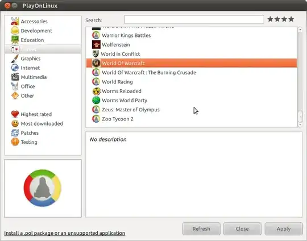Select the highlighted World Of Warcraft row
The width and height of the screenshot is (307, 241).
pyautogui.click(x=192, y=63)
